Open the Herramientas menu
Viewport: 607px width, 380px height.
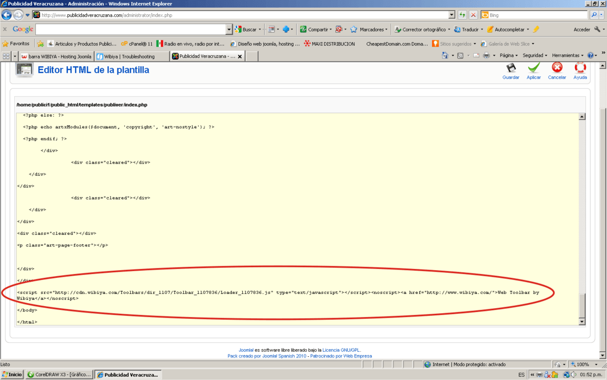point(567,55)
